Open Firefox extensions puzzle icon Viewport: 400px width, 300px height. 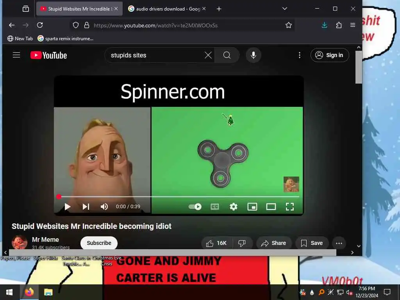(339, 25)
